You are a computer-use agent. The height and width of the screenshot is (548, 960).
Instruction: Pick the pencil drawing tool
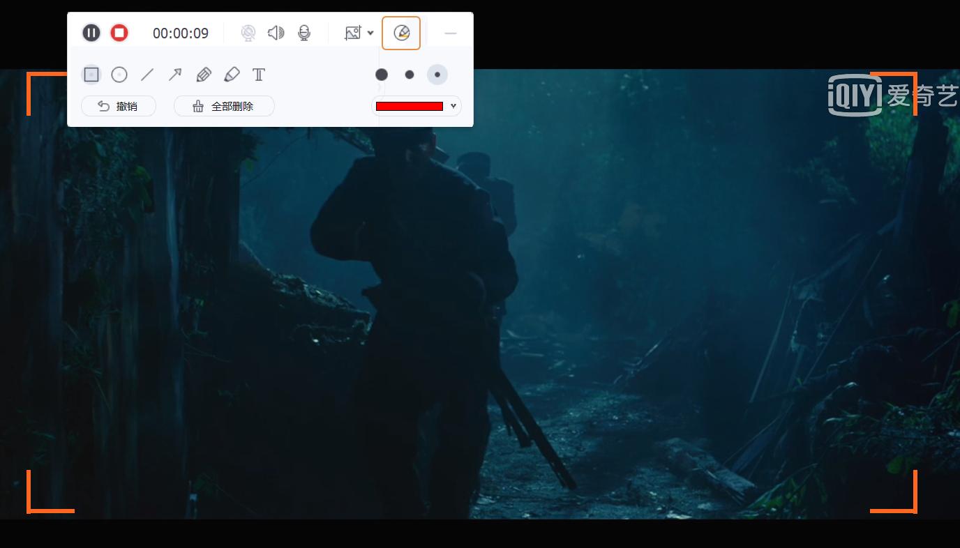tap(204, 75)
